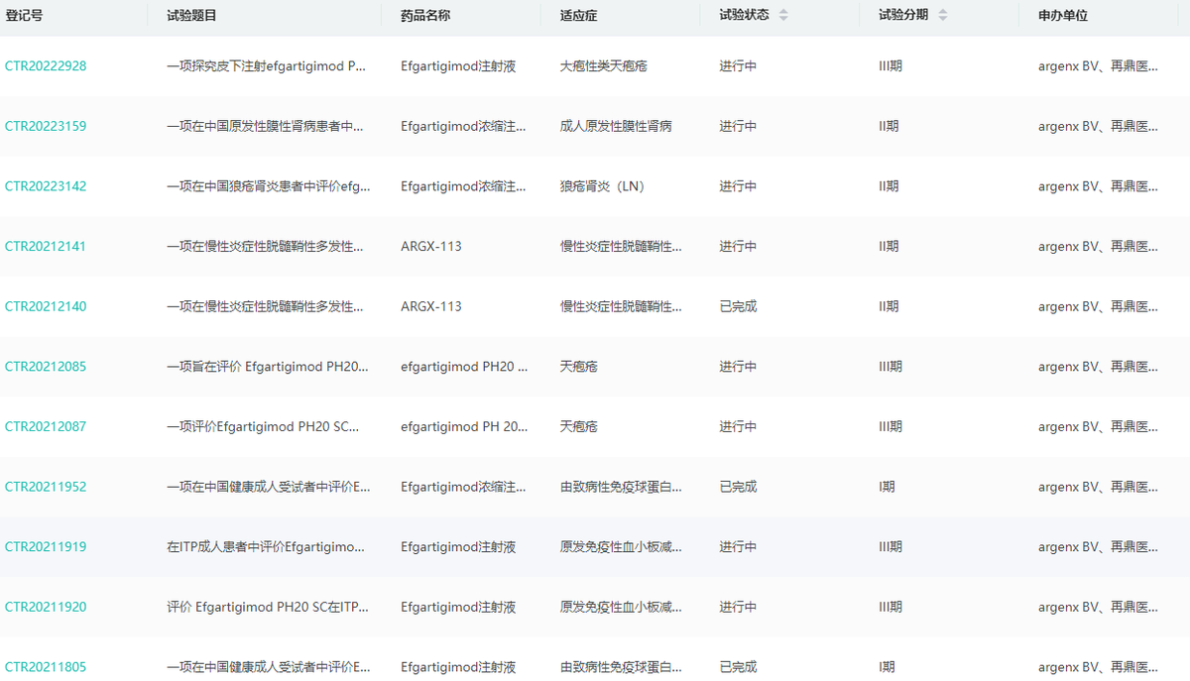Click the indication '成人原发性膜性肾病'

point(616,126)
